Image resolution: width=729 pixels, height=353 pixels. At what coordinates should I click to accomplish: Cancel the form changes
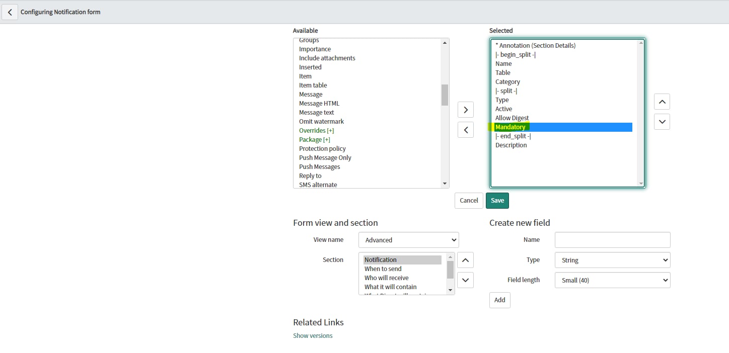468,200
